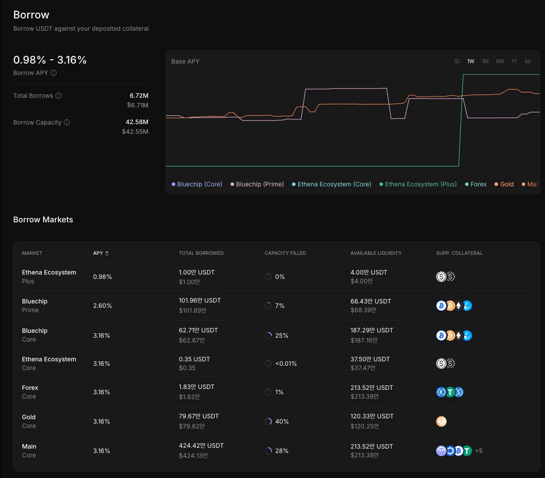Image resolution: width=545 pixels, height=478 pixels.
Task: Click the 2.60% APY value cell
Action: tap(102, 306)
